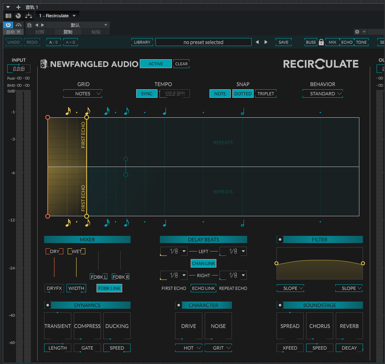Click the yellow first-echo handle at the top
The height and width of the screenshot is (364, 385).
(87, 117)
